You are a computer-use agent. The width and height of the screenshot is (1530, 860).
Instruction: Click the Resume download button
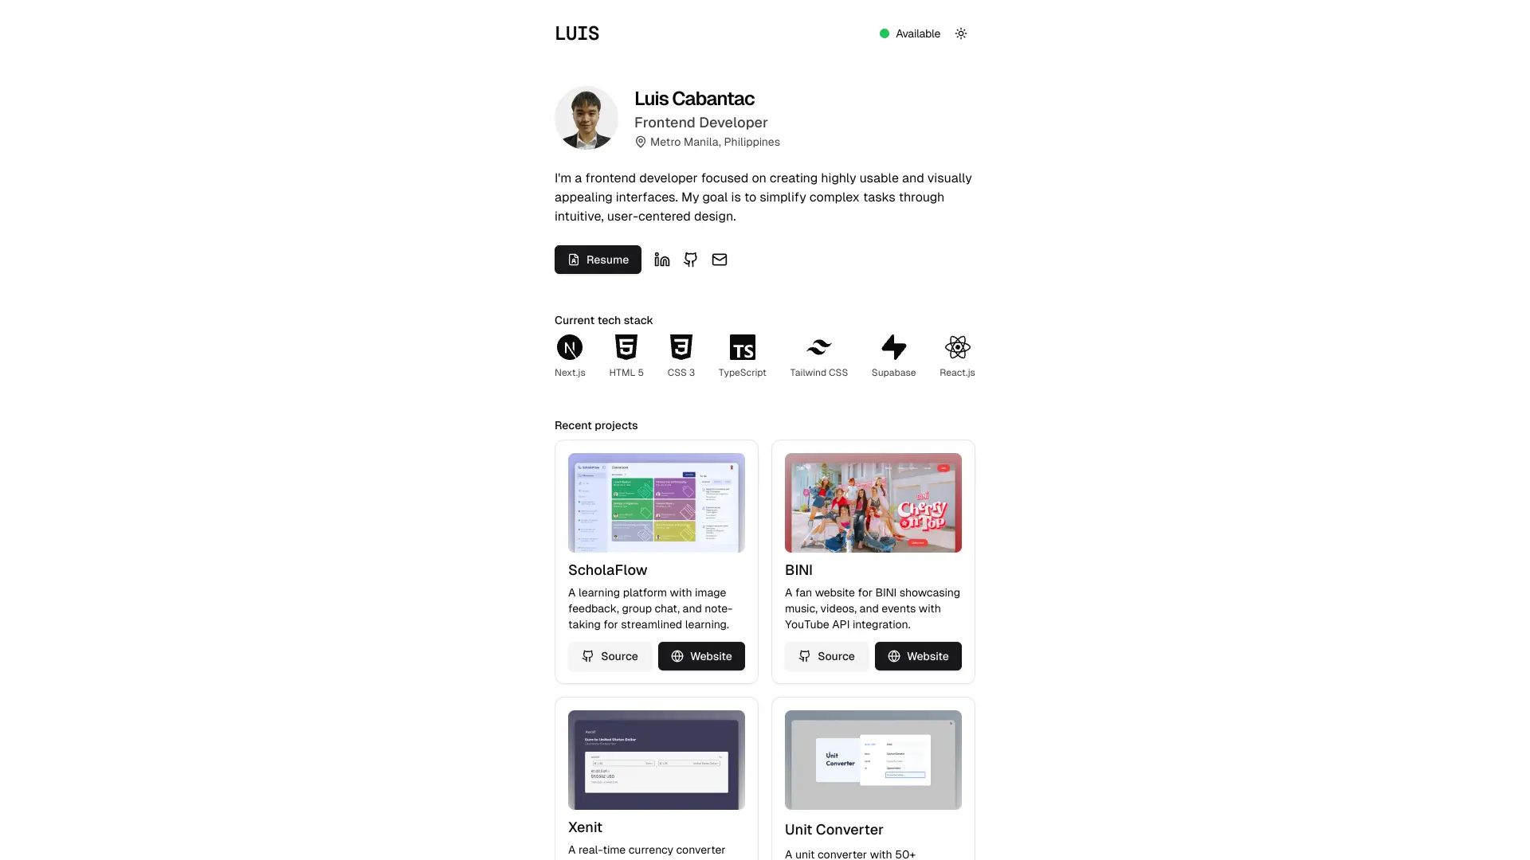597,260
